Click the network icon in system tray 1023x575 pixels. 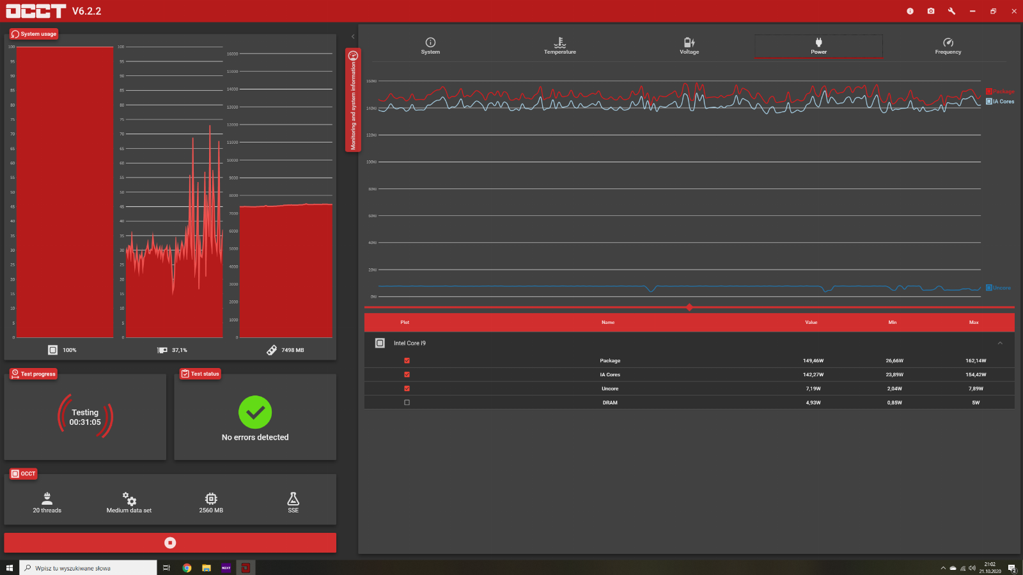pos(963,568)
